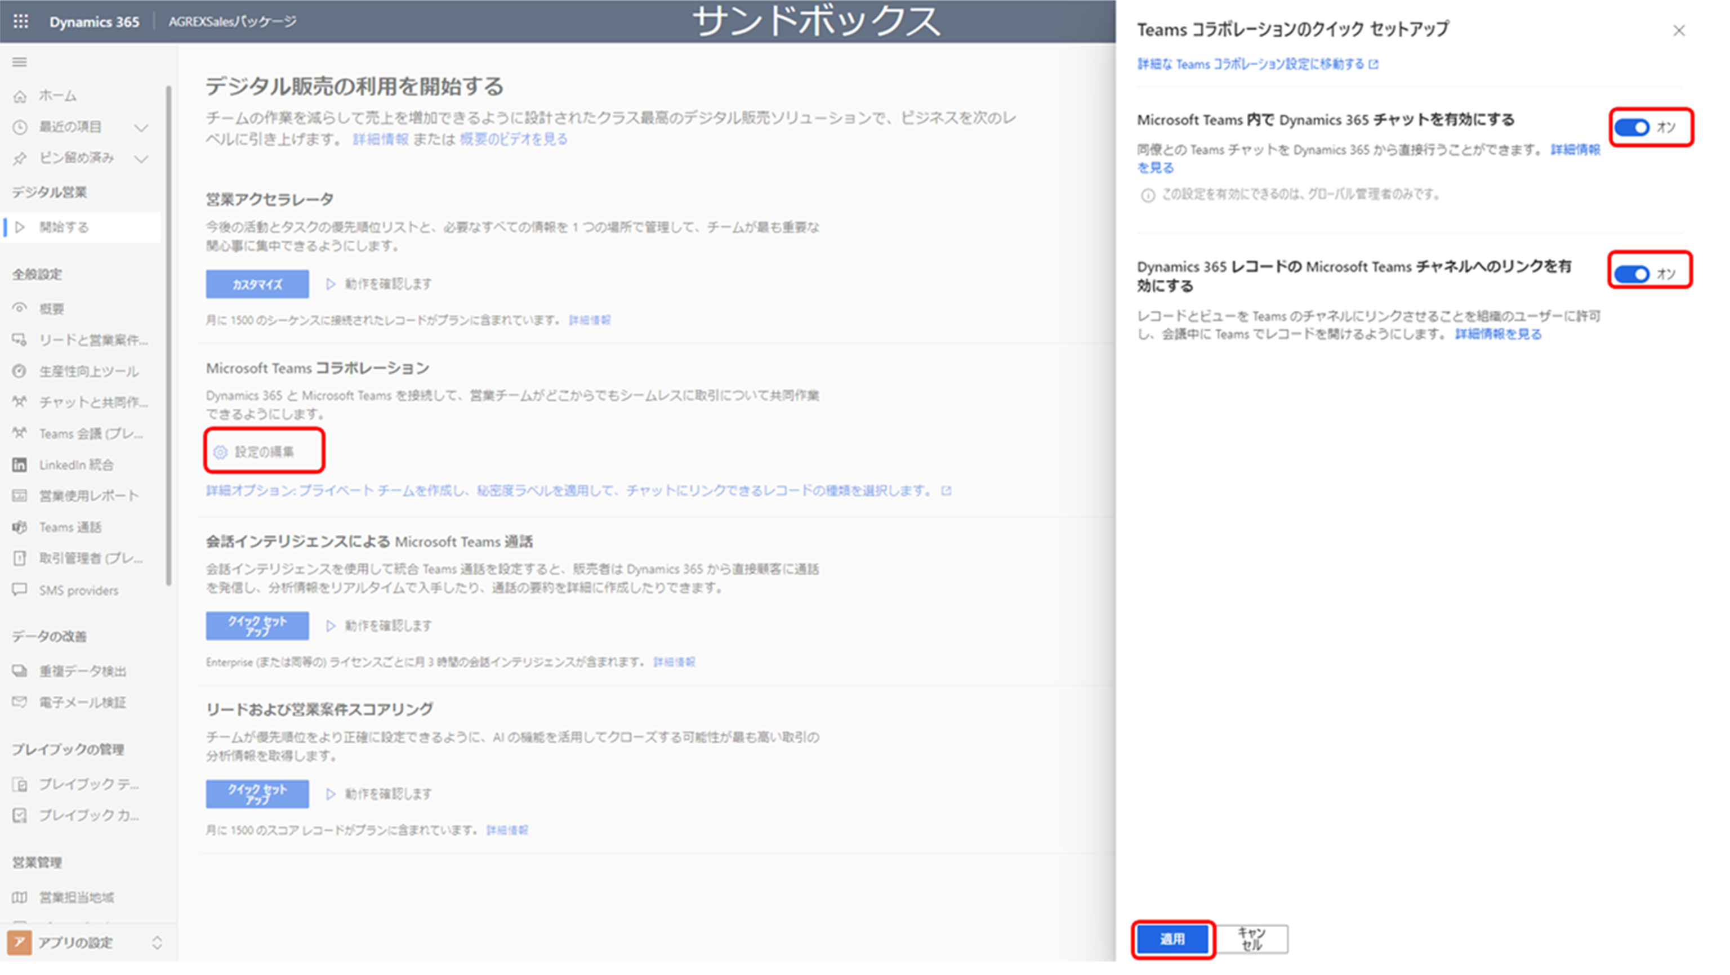Click 動作を確認します beside カスタマイズ
The width and height of the screenshot is (1730, 975).
tap(380, 285)
